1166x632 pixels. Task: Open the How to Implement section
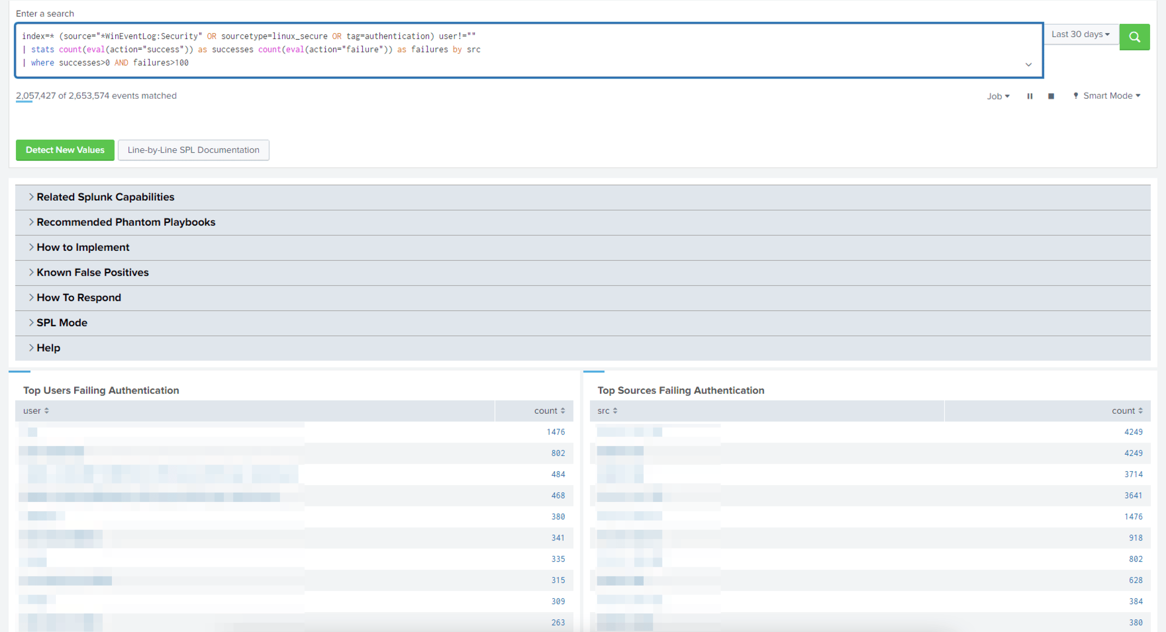(x=83, y=247)
